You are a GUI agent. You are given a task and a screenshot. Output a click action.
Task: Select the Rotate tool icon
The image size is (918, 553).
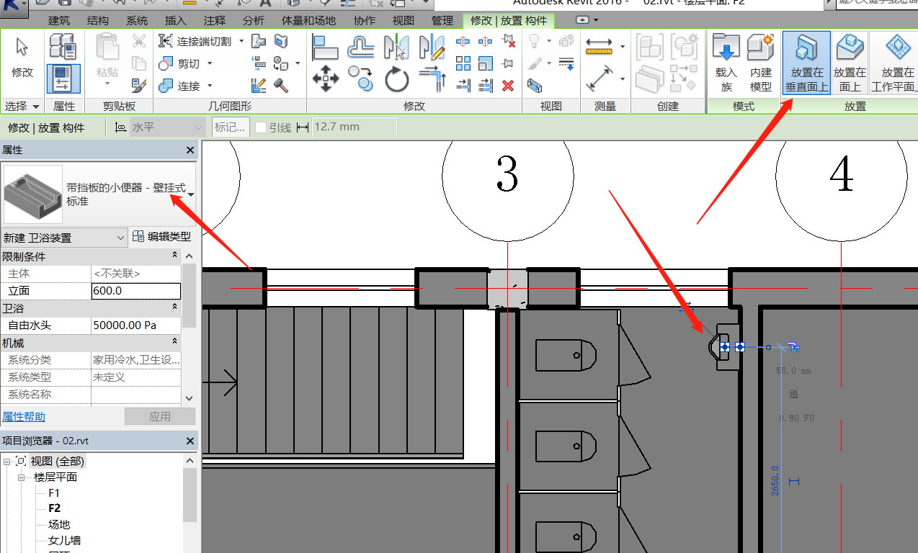coord(396,78)
